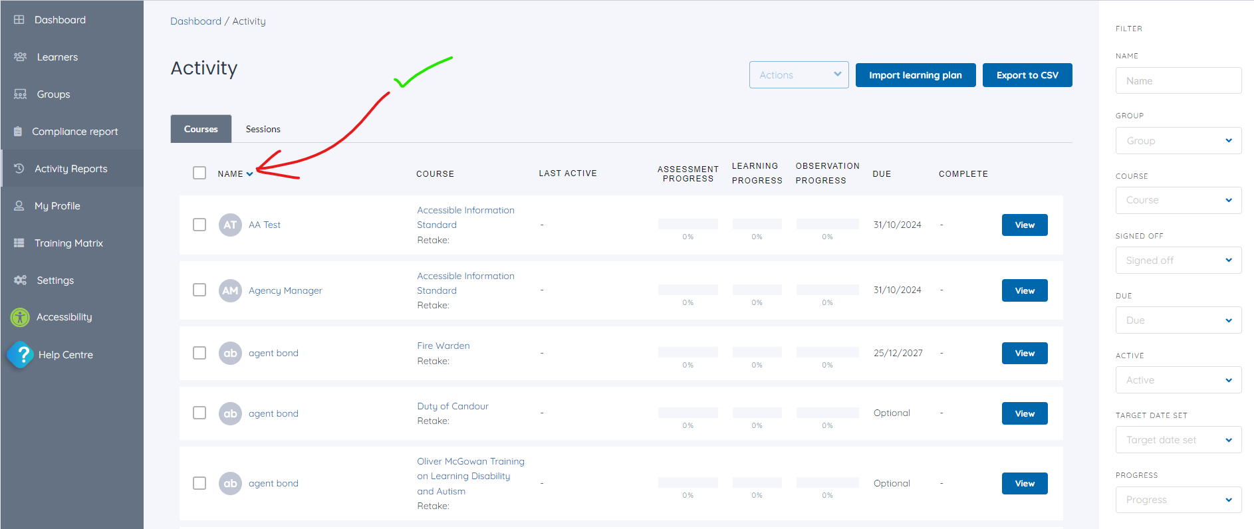
Task: Open the Oliver McGowan Training course link
Action: pos(471,476)
